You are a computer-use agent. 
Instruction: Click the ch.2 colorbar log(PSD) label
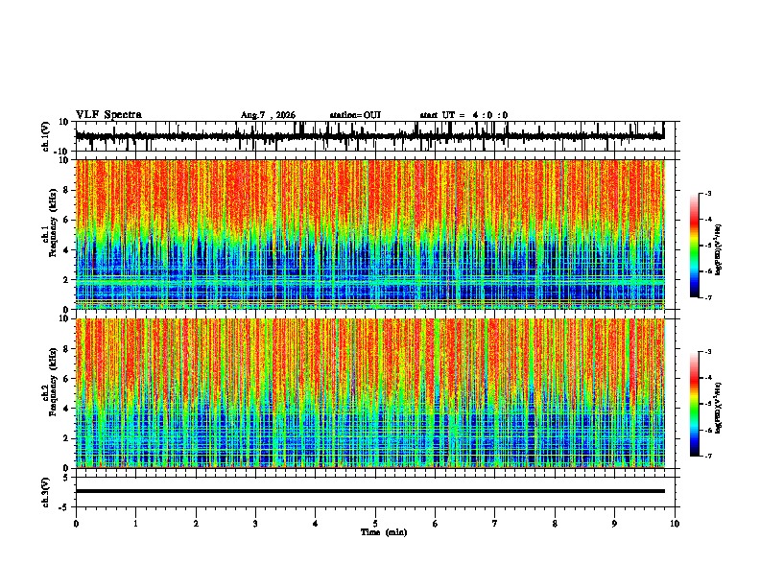718,408
